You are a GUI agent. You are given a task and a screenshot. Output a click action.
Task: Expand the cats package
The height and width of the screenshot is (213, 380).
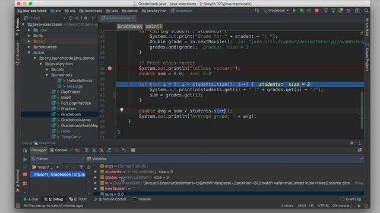(x=47, y=69)
